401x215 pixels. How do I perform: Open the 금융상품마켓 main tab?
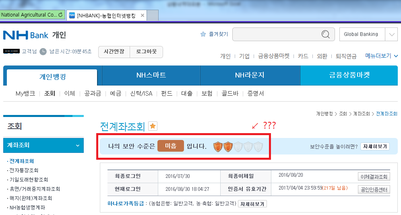click(x=349, y=75)
